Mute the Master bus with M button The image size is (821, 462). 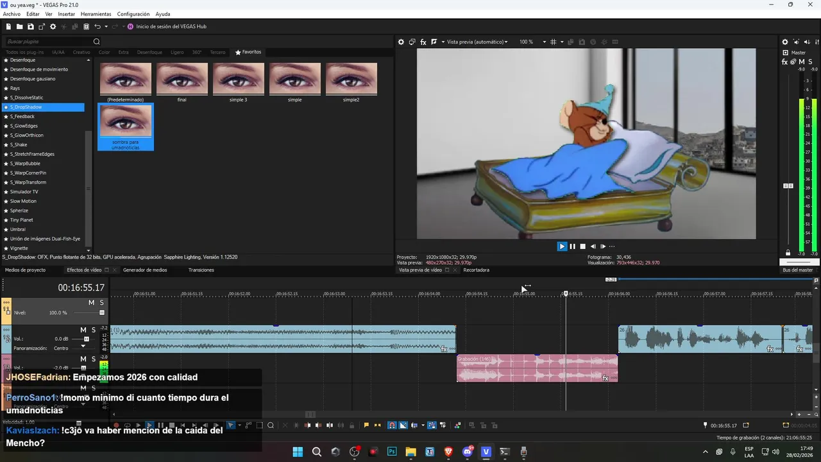coord(802,62)
